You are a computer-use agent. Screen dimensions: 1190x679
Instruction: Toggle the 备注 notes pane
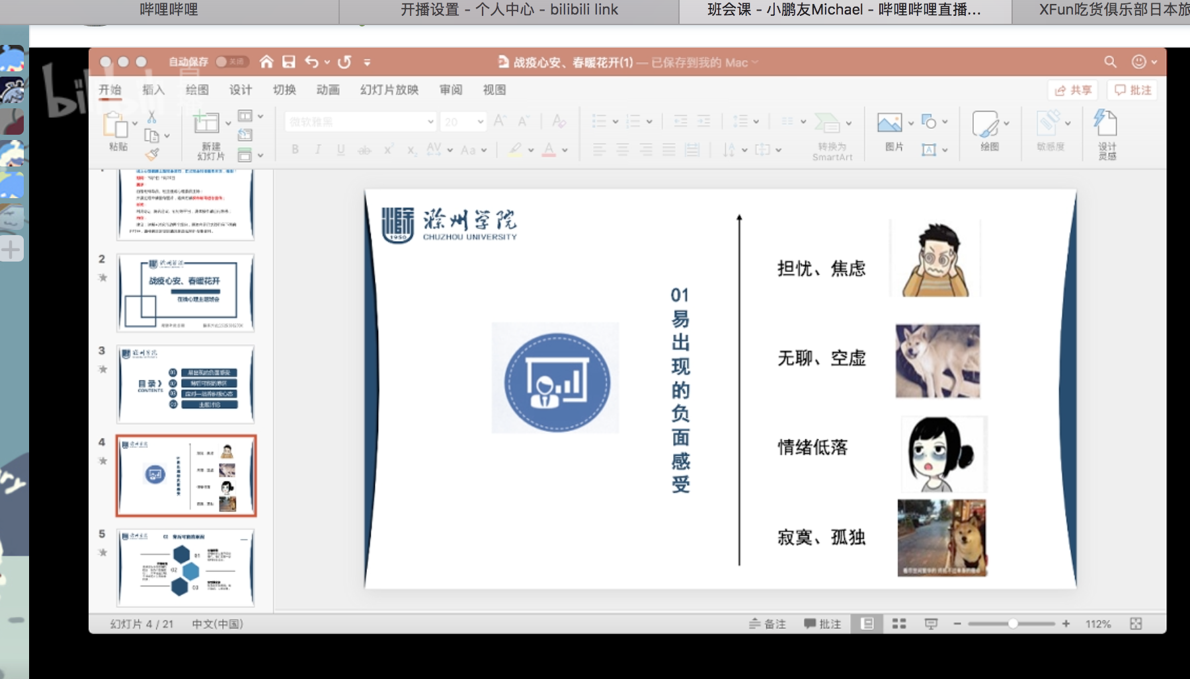(x=767, y=624)
